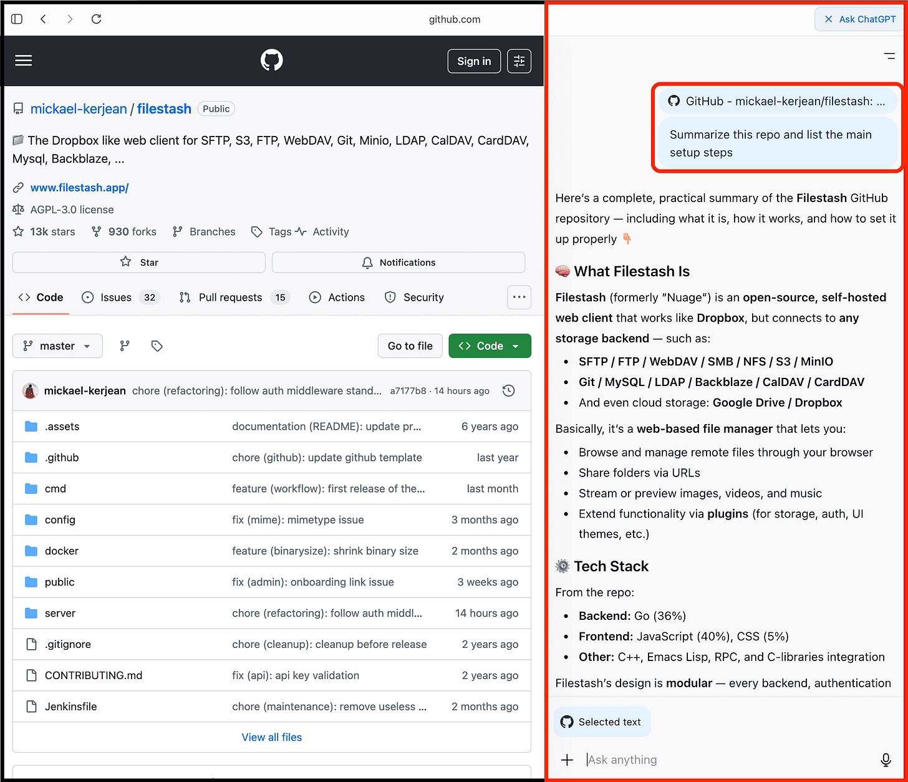Open commit hash a7177b8
Screen dimensions: 908x782
(408, 391)
